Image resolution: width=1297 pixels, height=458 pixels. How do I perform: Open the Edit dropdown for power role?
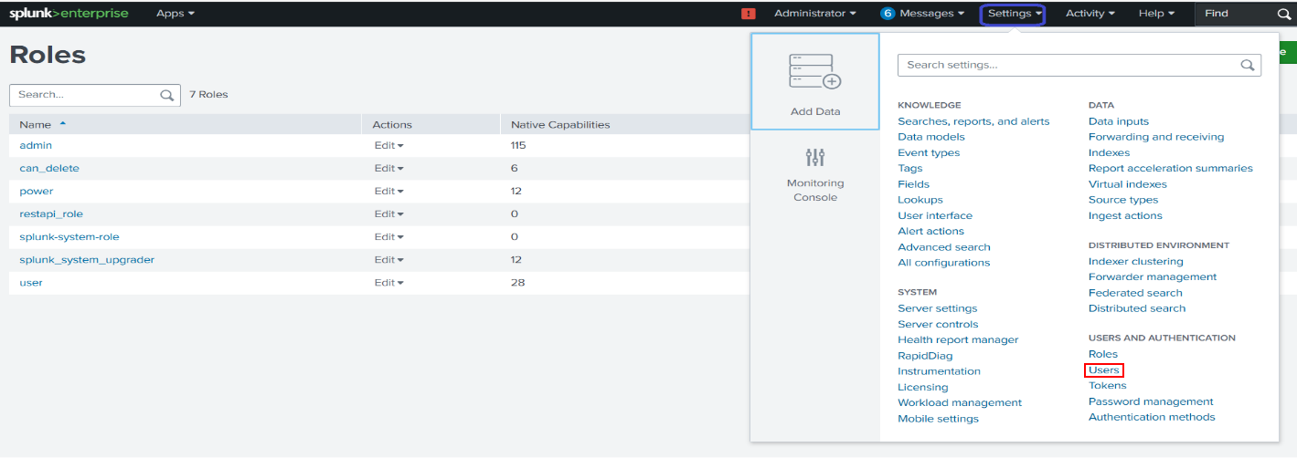point(388,191)
